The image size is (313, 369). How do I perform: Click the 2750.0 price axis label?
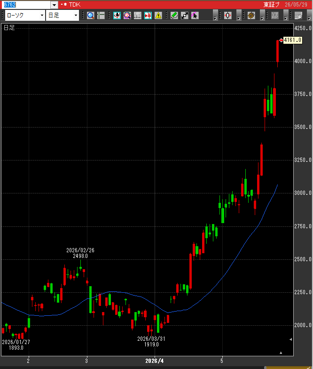click(303, 226)
